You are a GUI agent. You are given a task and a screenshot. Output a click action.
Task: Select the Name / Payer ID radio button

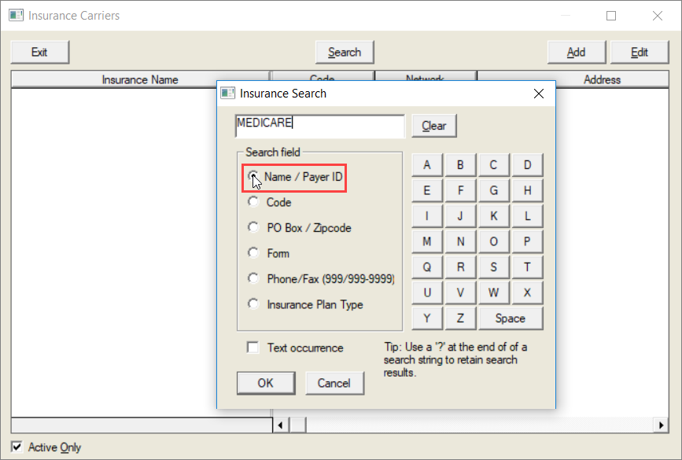click(x=253, y=177)
